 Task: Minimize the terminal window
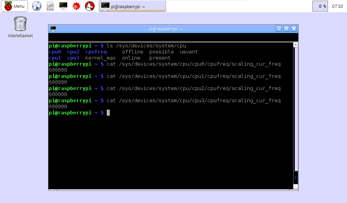coord(279,29)
